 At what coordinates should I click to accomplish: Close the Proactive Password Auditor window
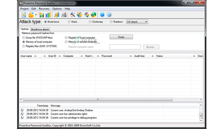[x=200, y=2]
